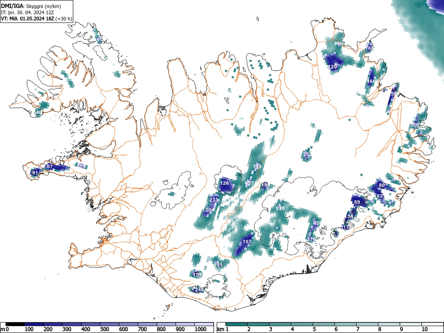Screen dimensions: 444x333
Task: Click the 304 visibility value on the map
Action: 210,210
